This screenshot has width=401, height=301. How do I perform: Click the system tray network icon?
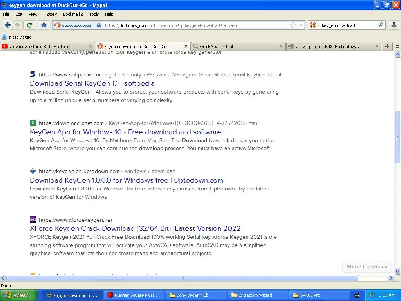click(x=372, y=295)
